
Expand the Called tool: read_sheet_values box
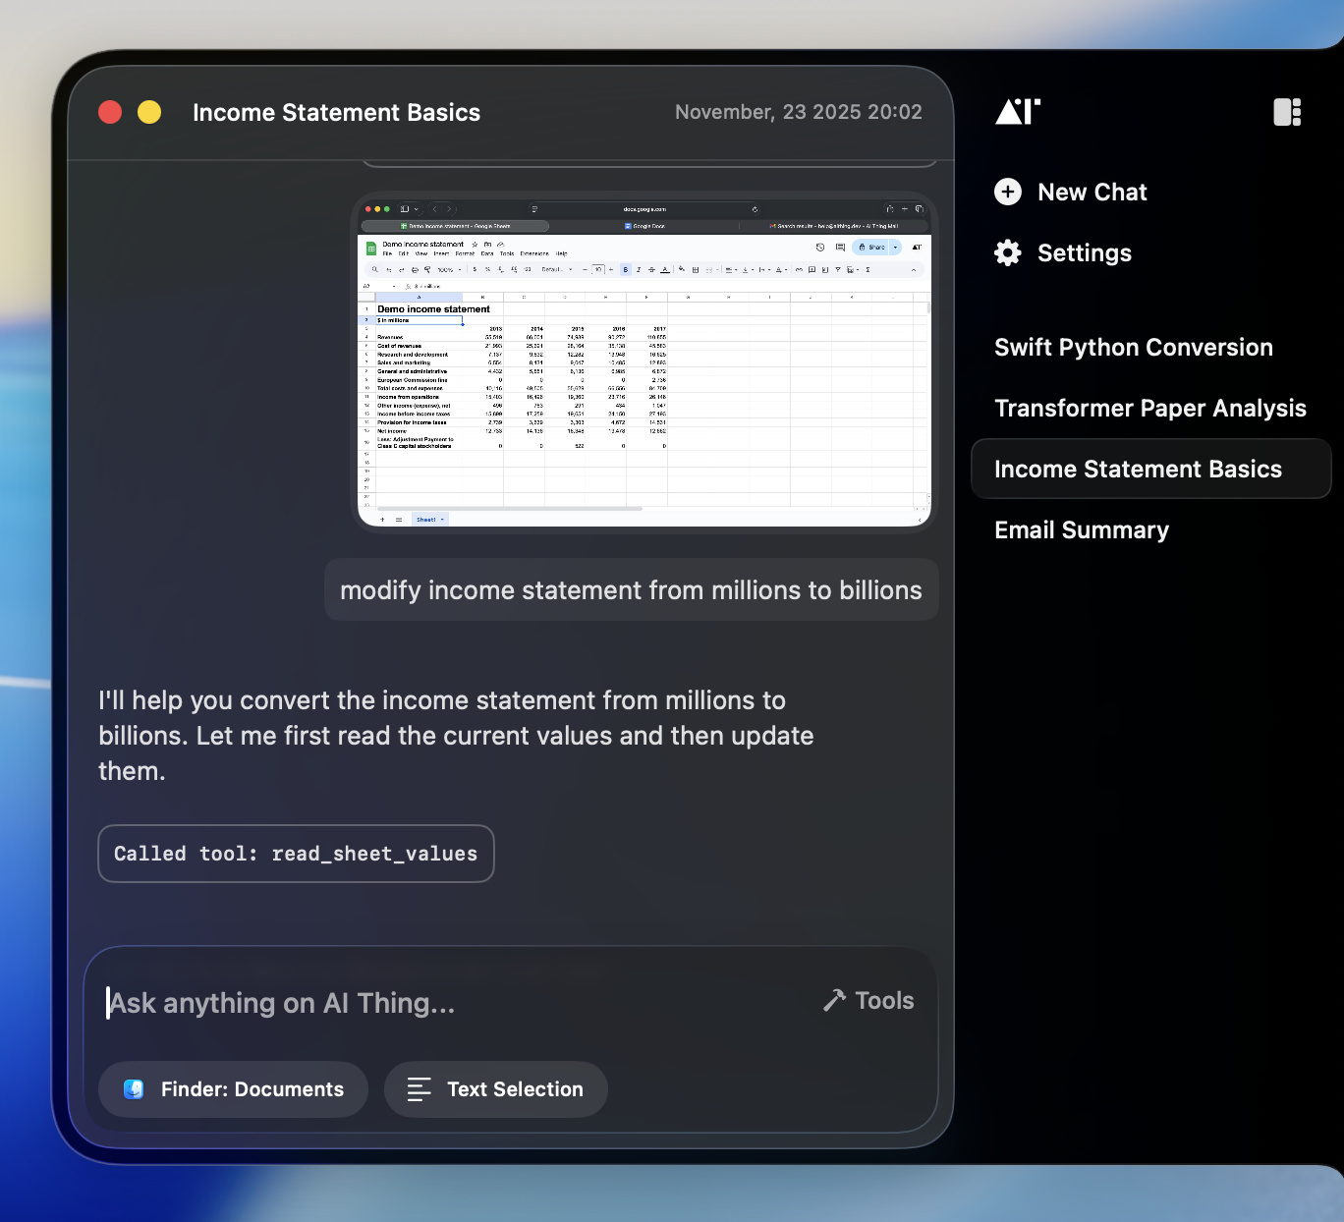tap(296, 854)
